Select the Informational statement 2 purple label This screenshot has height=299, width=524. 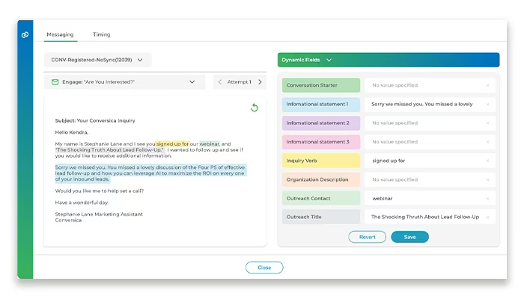click(x=321, y=123)
